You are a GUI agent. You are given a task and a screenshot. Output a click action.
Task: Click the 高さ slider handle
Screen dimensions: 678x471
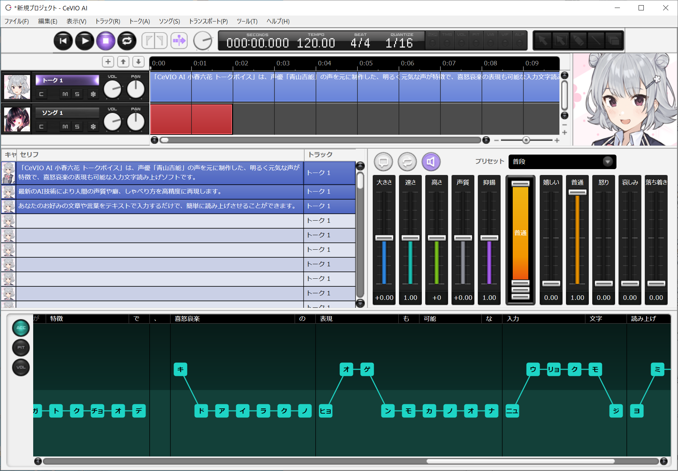click(437, 238)
